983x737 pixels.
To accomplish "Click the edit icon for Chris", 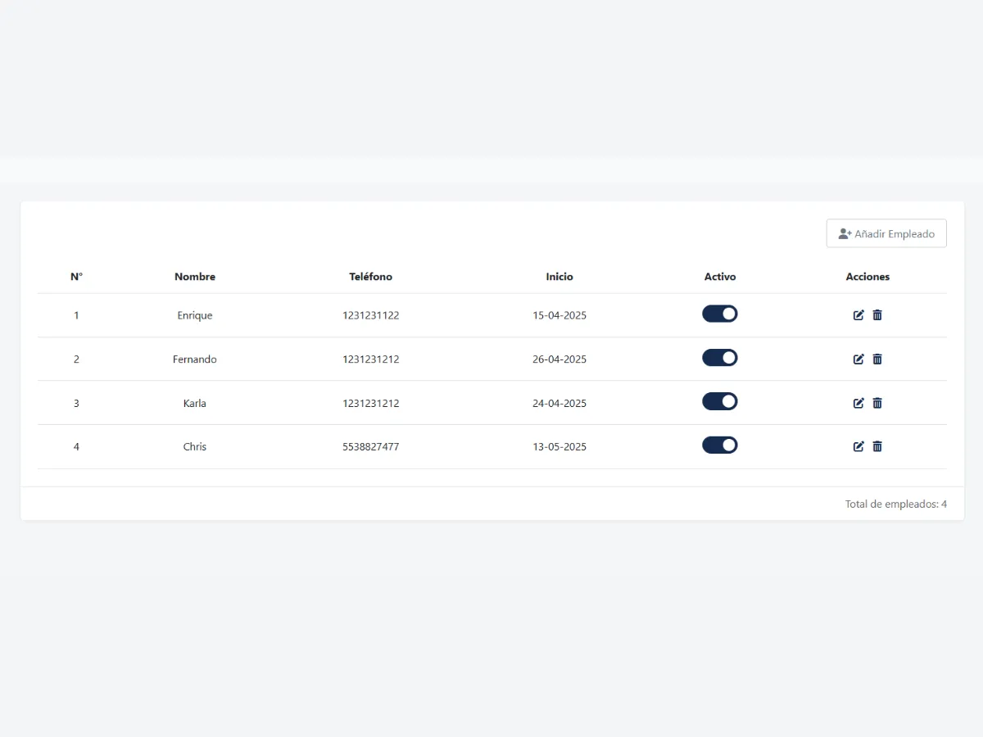I will click(858, 446).
